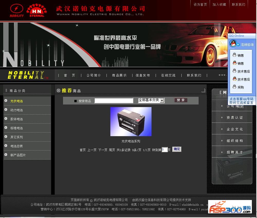Click the page number input box

coord(164,150)
